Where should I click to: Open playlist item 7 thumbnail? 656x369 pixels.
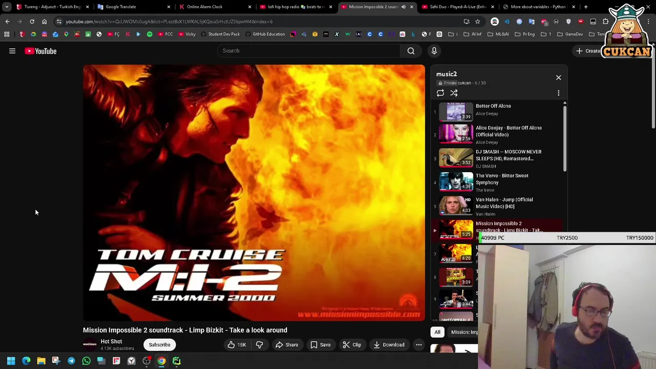(x=456, y=253)
